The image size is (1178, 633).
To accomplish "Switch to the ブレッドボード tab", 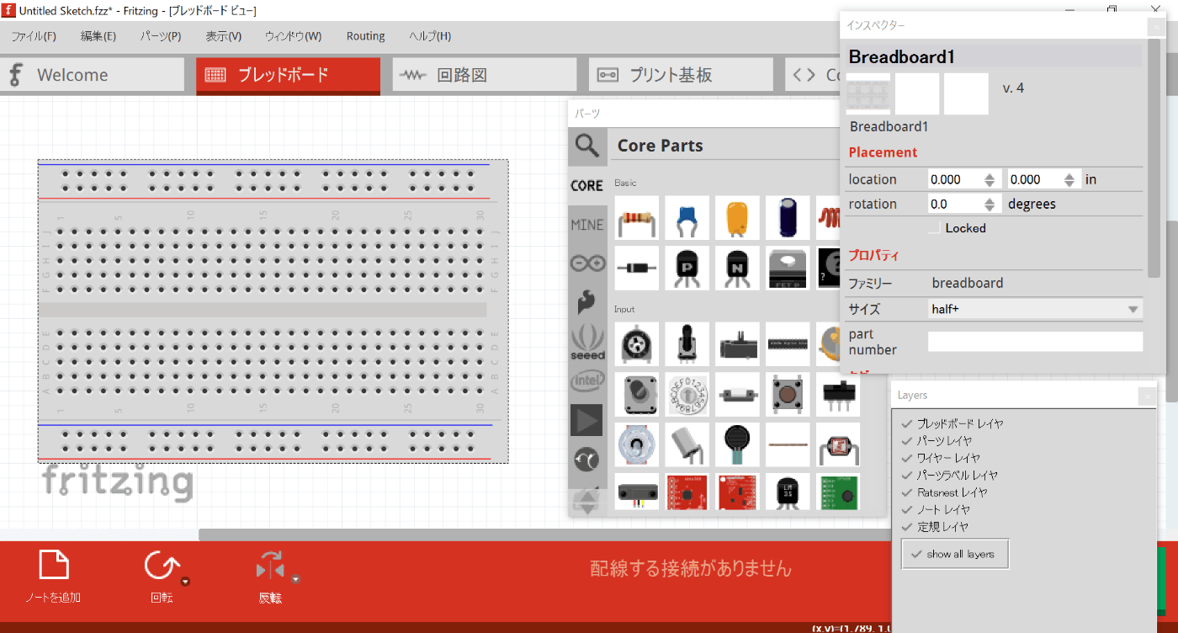I will point(288,75).
